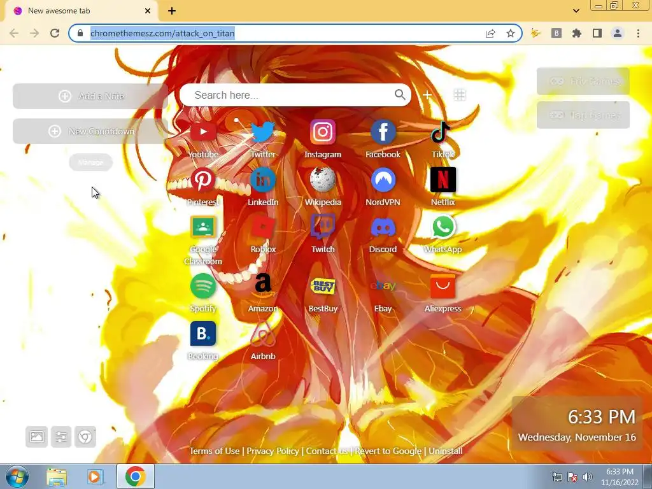Image resolution: width=652 pixels, height=489 pixels.
Task: Launch Windows Media Player from taskbar
Action: [95, 477]
